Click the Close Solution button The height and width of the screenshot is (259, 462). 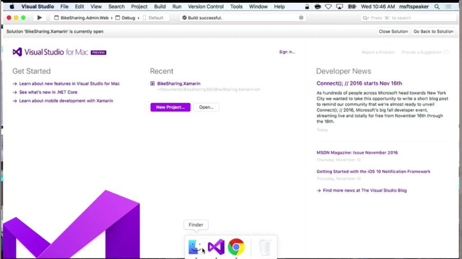tap(393, 32)
